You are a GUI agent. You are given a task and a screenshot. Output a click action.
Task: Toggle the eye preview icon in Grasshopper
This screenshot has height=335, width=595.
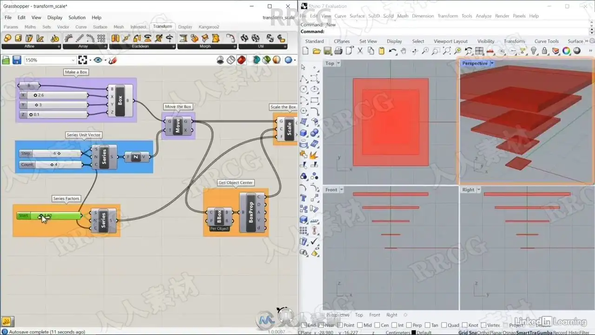tap(98, 60)
